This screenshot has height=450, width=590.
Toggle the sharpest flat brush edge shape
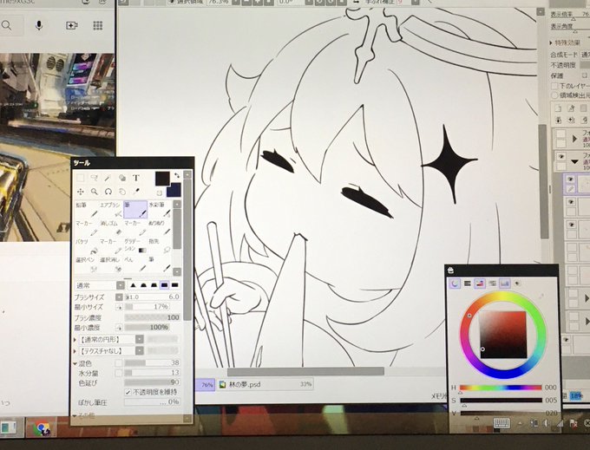click(x=175, y=285)
